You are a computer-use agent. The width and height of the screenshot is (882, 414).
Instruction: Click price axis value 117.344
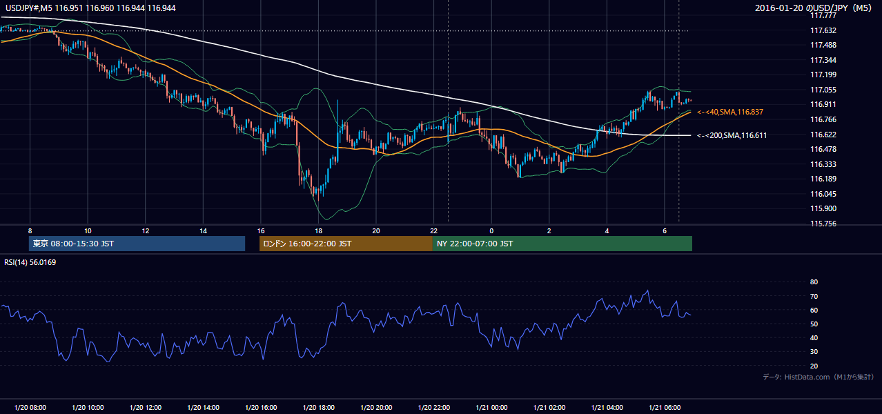pyautogui.click(x=824, y=60)
